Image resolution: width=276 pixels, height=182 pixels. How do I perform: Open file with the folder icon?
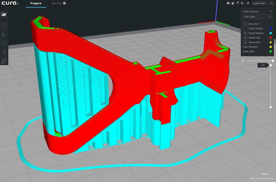pyautogui.click(x=4, y=14)
